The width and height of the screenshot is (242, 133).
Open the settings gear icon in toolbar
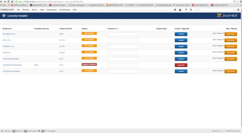[x=191, y=10]
